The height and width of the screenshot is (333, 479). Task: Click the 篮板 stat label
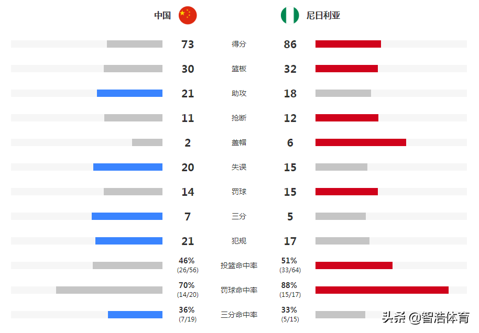click(x=239, y=69)
